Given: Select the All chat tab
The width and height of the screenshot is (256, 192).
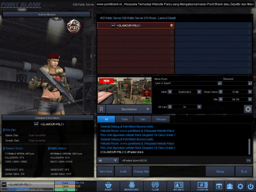Looking at the screenshot, I should click(x=106, y=119).
